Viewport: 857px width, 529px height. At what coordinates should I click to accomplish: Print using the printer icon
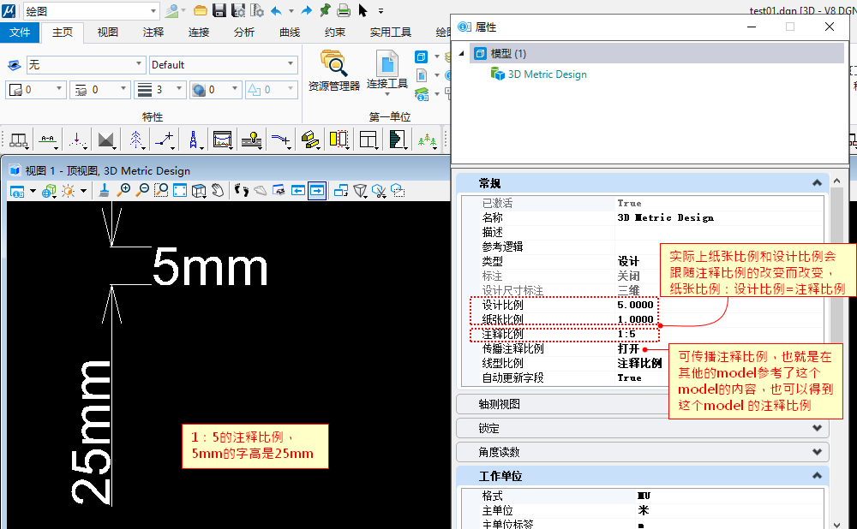click(344, 10)
